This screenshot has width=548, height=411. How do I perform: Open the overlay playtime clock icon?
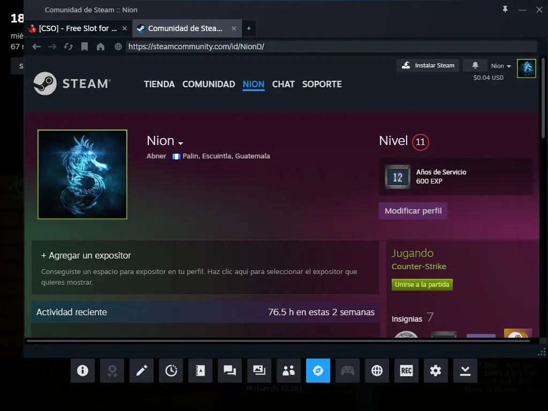coord(171,370)
